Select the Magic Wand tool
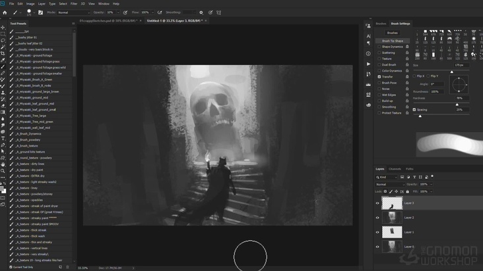This screenshot has width=483, height=271. click(x=3, y=47)
